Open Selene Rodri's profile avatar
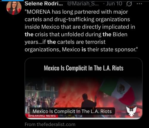The height and width of the screenshot is (128, 149). [x=14, y=8]
